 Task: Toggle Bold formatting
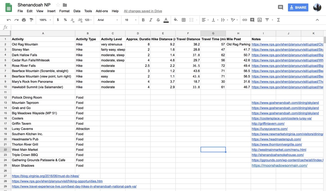pyautogui.click(x=143, y=20)
